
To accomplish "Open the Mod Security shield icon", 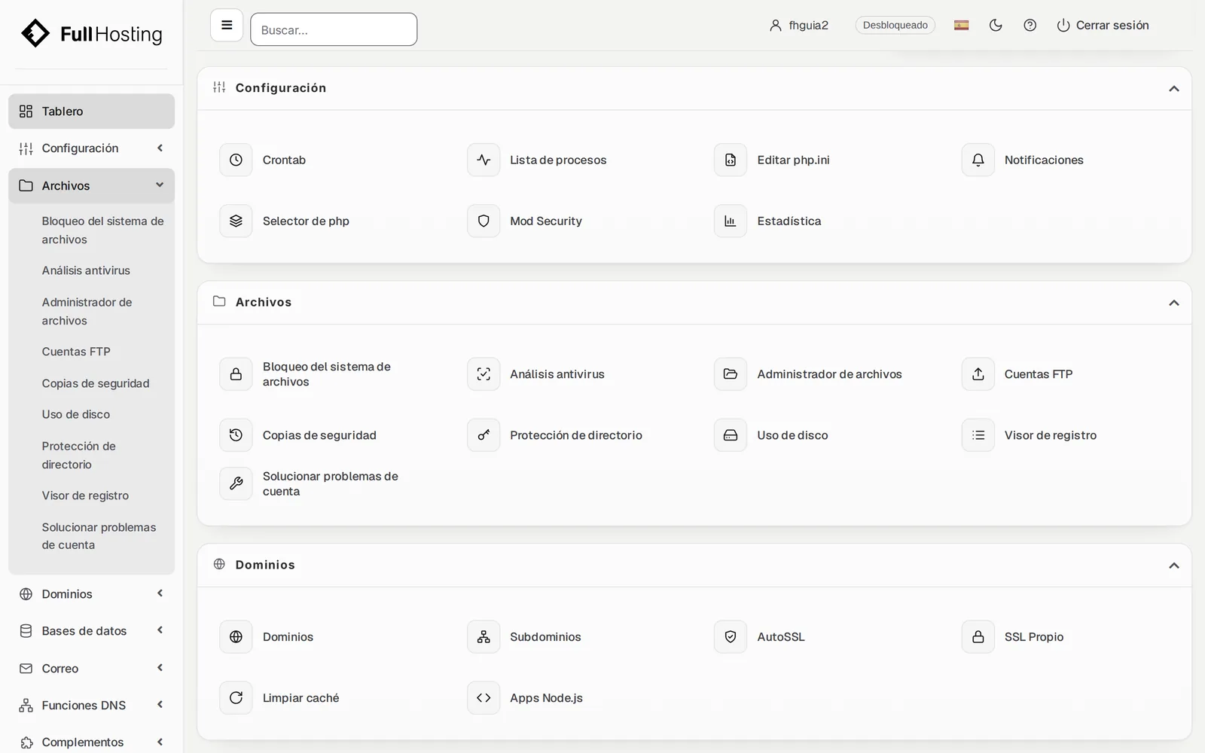I will pyautogui.click(x=484, y=221).
